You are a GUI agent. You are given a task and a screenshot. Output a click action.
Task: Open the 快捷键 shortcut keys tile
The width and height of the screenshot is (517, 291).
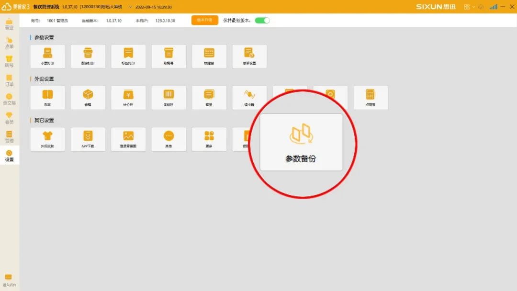coord(209,56)
